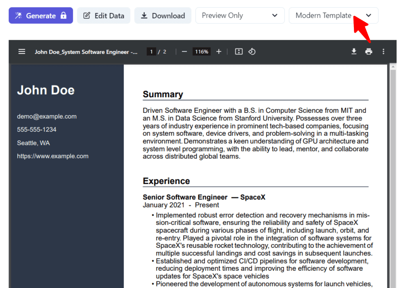Click the magic wand icon on Generate
Image resolution: width=401 pixels, height=288 pixels.
(x=18, y=16)
